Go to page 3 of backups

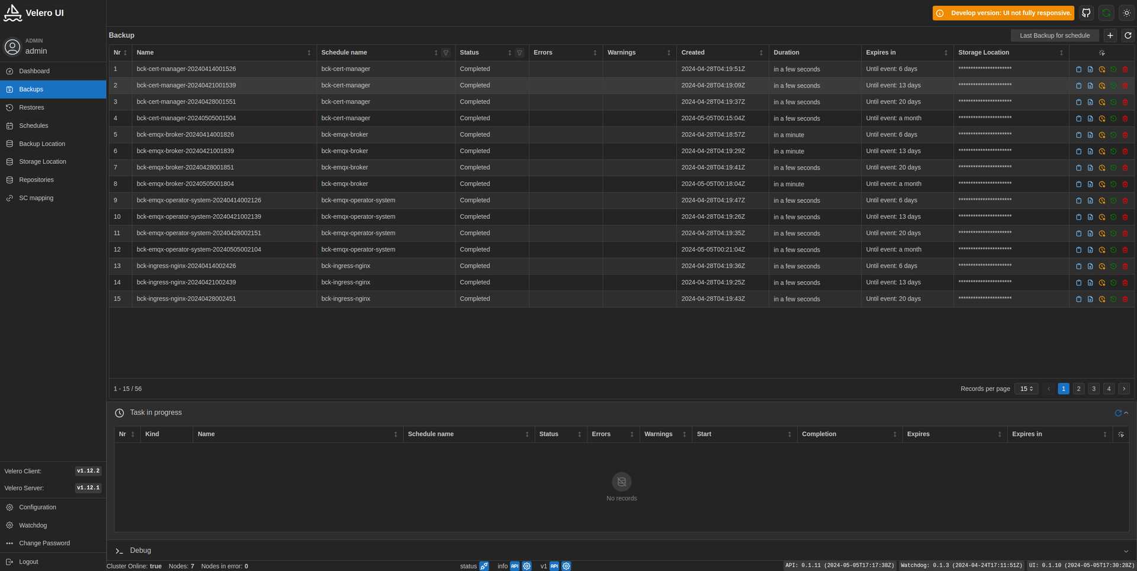coord(1094,389)
